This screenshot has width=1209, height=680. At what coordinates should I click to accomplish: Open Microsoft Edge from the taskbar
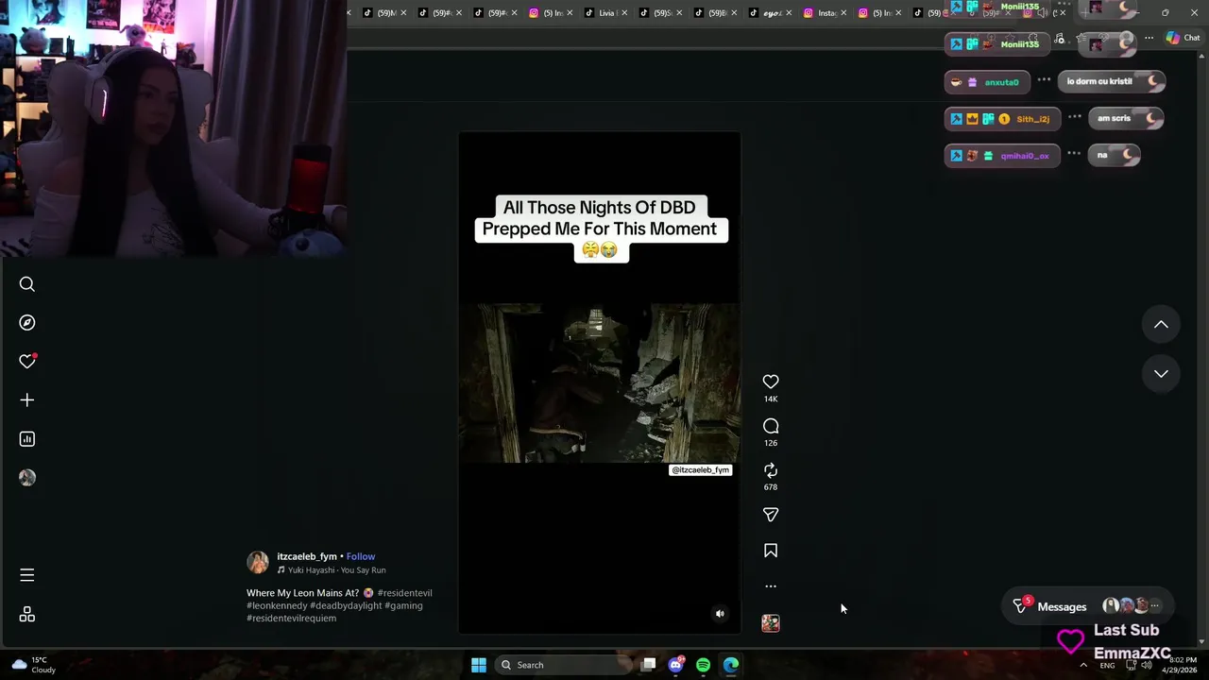coord(731,665)
